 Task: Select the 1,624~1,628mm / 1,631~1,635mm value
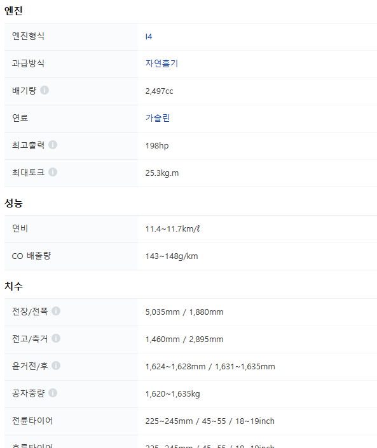210,367
